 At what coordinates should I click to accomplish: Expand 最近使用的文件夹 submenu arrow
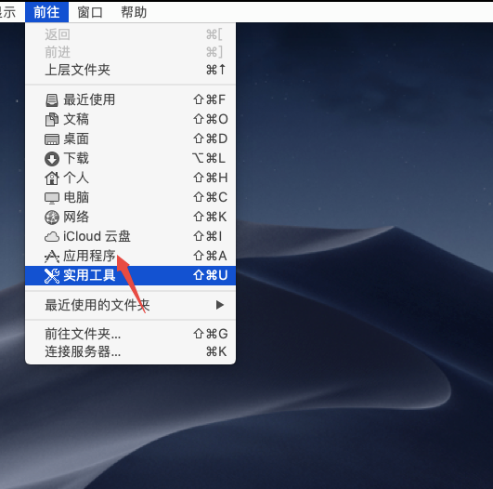click(220, 305)
